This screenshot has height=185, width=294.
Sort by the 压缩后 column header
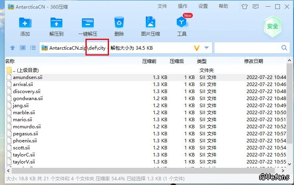tap(177, 61)
